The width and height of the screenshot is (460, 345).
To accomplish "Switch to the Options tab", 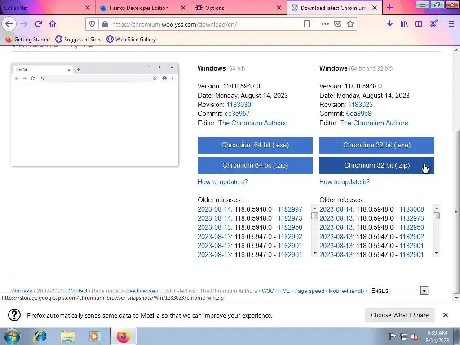I will [239, 8].
